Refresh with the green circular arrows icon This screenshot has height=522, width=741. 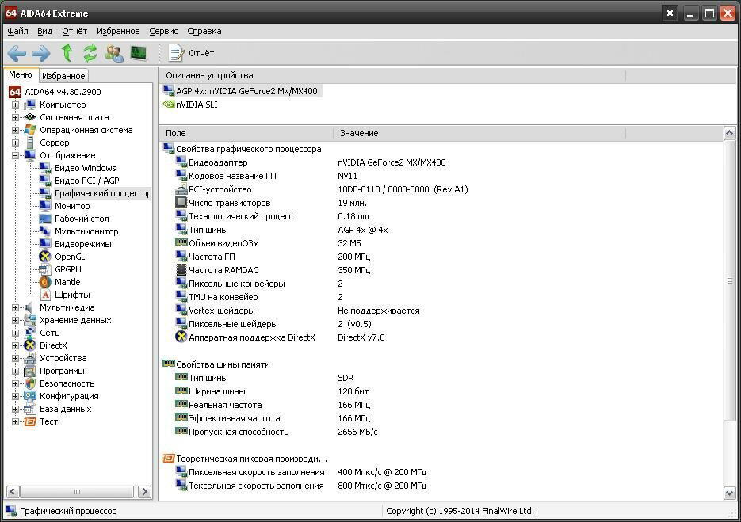[90, 53]
